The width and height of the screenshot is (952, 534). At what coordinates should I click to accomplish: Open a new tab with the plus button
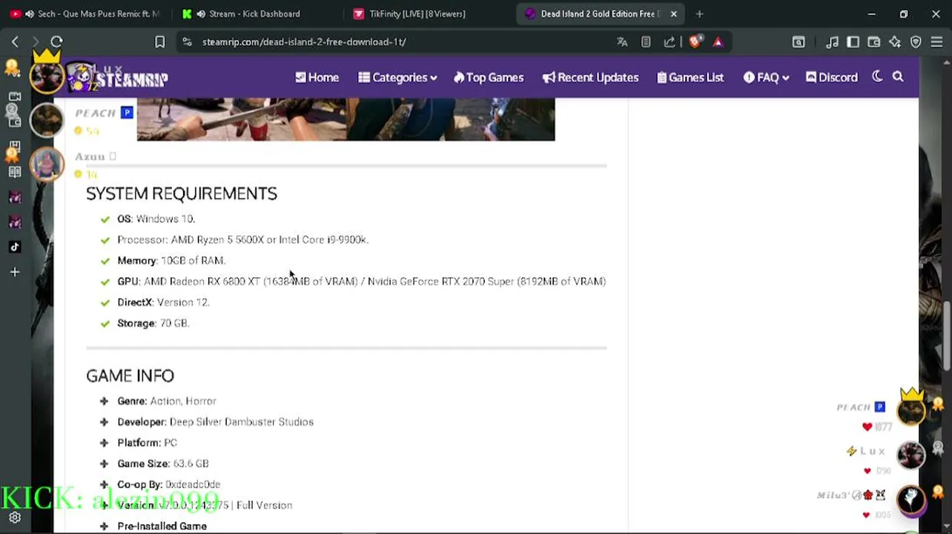(699, 13)
